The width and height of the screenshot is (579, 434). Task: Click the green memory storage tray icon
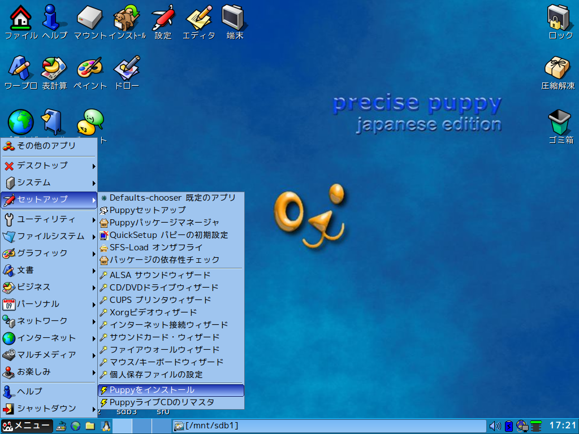(x=536, y=426)
